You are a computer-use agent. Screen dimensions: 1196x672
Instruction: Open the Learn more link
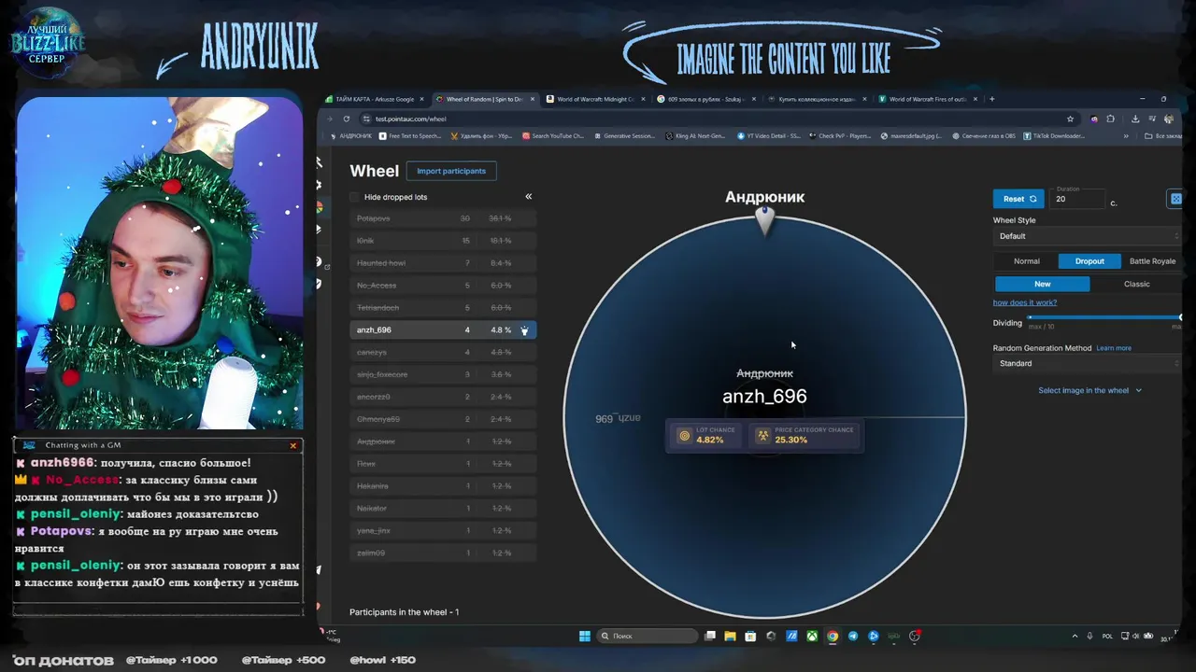click(x=1114, y=348)
